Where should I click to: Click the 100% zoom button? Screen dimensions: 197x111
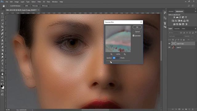point(27,6)
